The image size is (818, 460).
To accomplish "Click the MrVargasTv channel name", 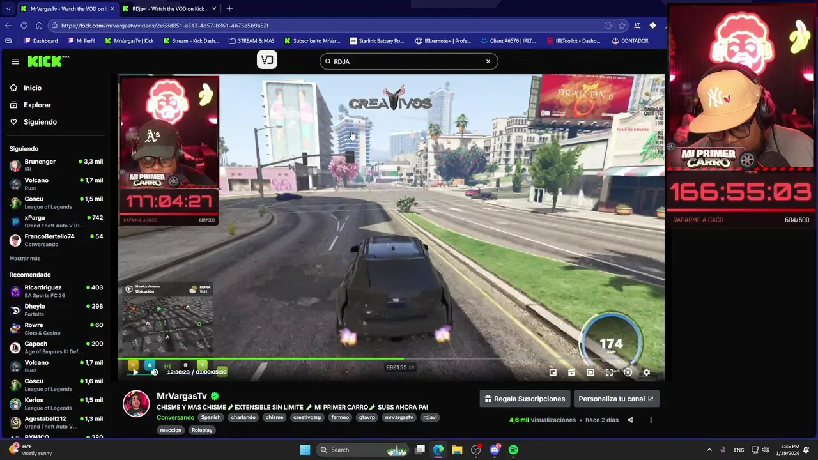I will pyautogui.click(x=182, y=396).
